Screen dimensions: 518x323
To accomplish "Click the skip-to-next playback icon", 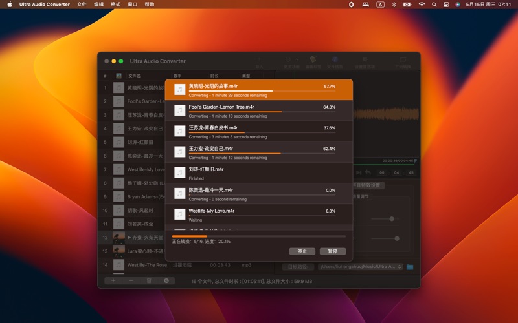I will point(359,172).
